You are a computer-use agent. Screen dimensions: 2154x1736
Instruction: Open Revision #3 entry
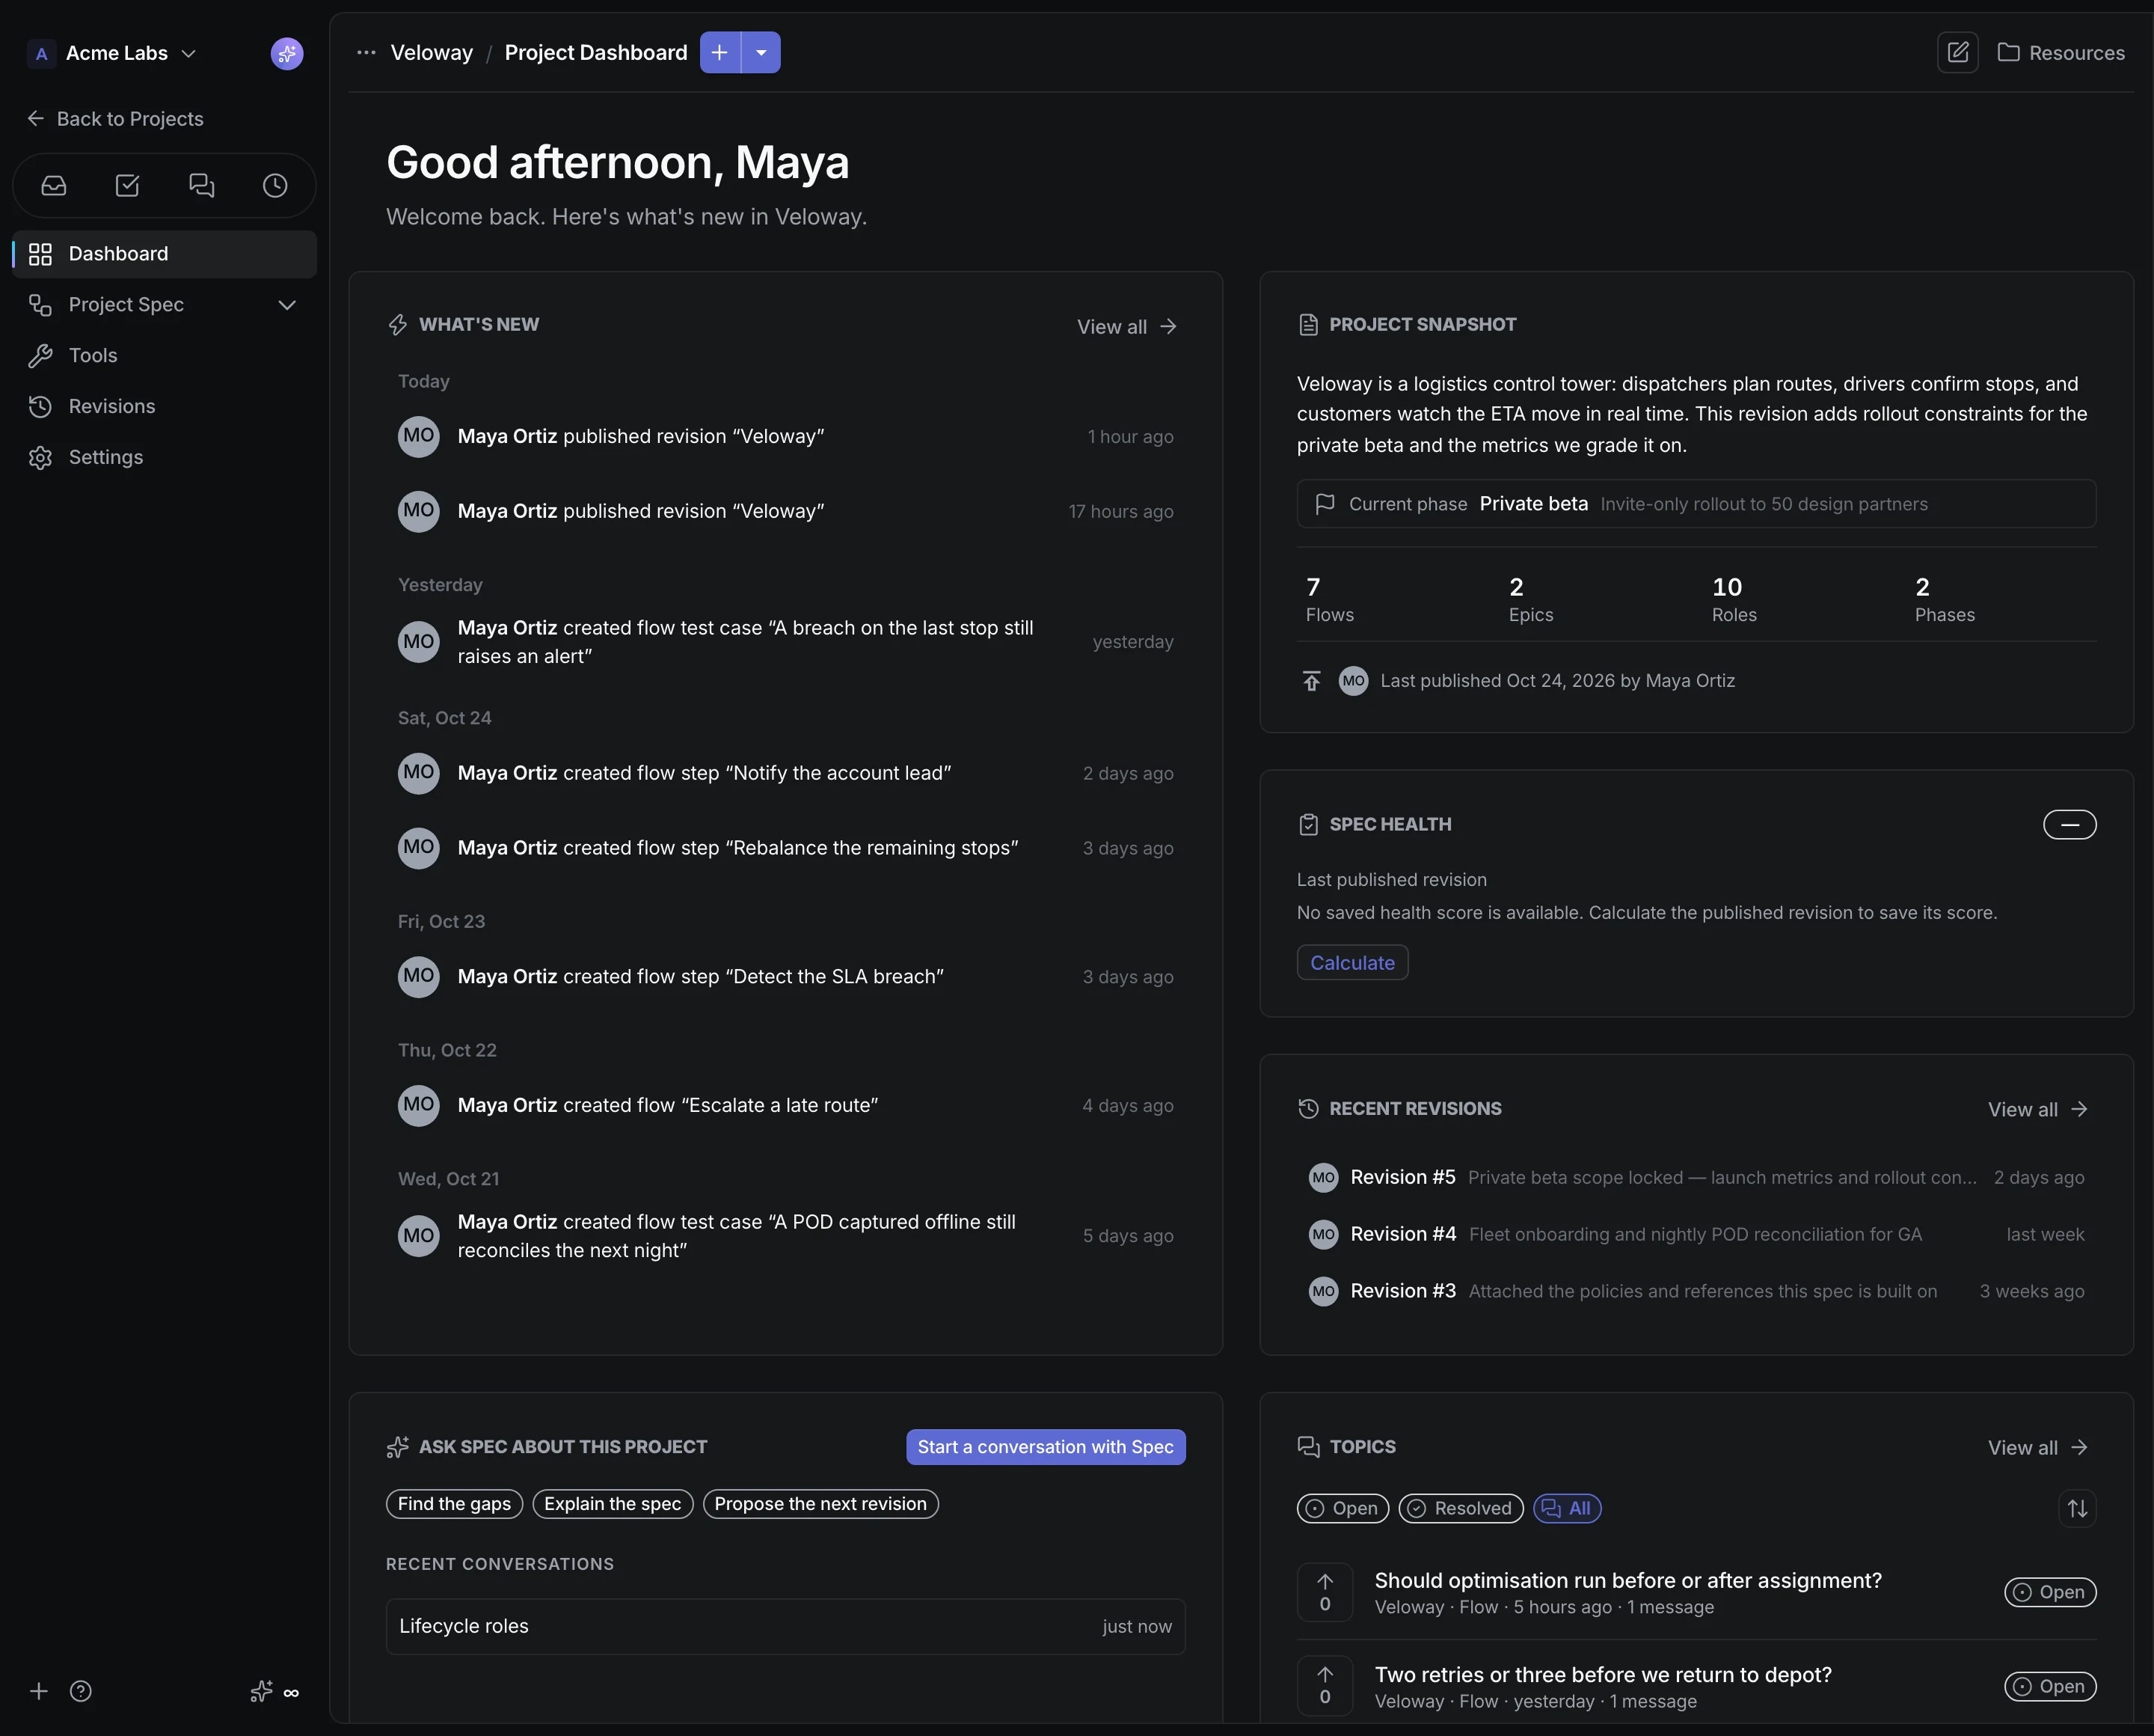1696,1292
